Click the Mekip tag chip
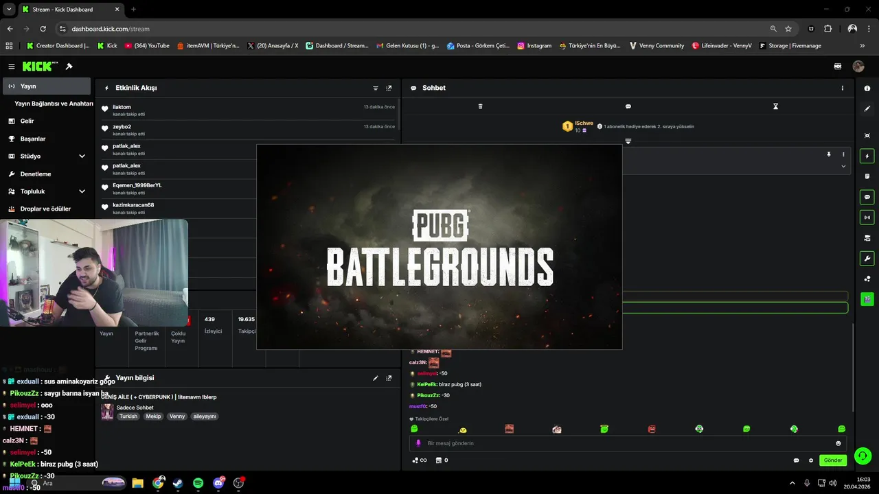This screenshot has height=494, width=879. click(x=153, y=416)
